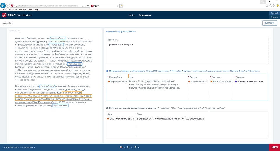Click the smiley feedback icon

(278, 6)
